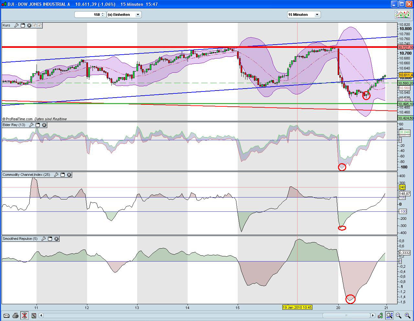This screenshot has width=414, height=321.
Task: Click the horizontal scrollbar left arrow
Action: tap(41, 316)
